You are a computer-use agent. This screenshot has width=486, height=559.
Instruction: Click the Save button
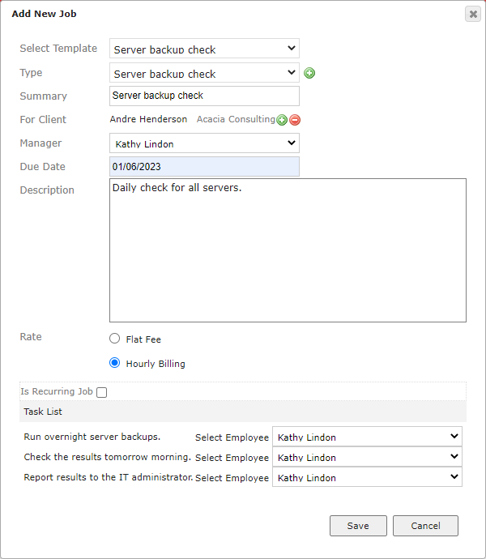pyautogui.click(x=358, y=526)
